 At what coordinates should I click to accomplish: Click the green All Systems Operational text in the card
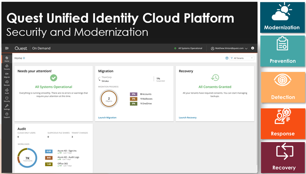point(53,87)
